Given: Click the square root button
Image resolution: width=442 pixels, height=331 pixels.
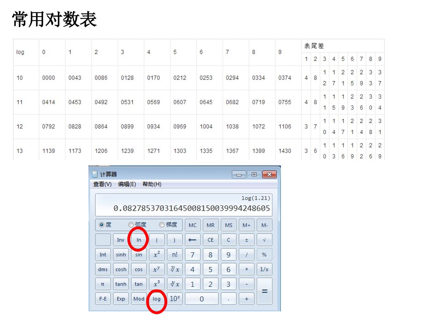Looking at the screenshot, I should [264, 240].
